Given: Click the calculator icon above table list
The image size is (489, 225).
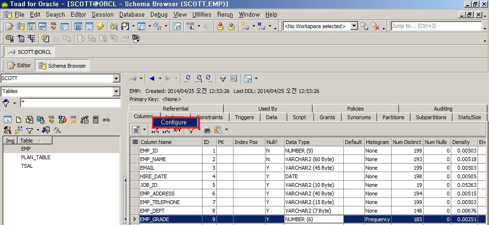Looking at the screenshot, I should 96,120.
